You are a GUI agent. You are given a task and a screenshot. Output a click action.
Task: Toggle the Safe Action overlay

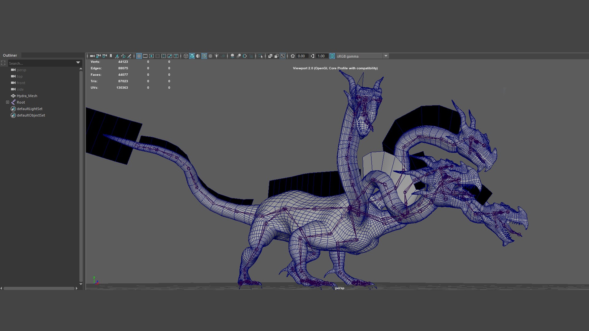pyautogui.click(x=170, y=56)
